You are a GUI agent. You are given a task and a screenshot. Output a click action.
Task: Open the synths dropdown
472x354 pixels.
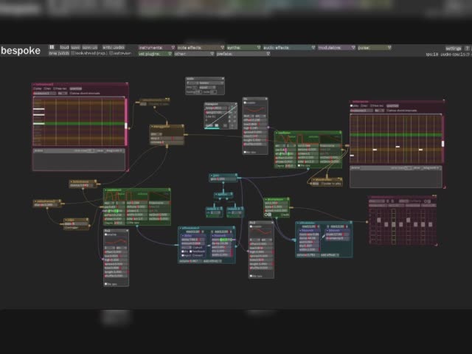[243, 47]
